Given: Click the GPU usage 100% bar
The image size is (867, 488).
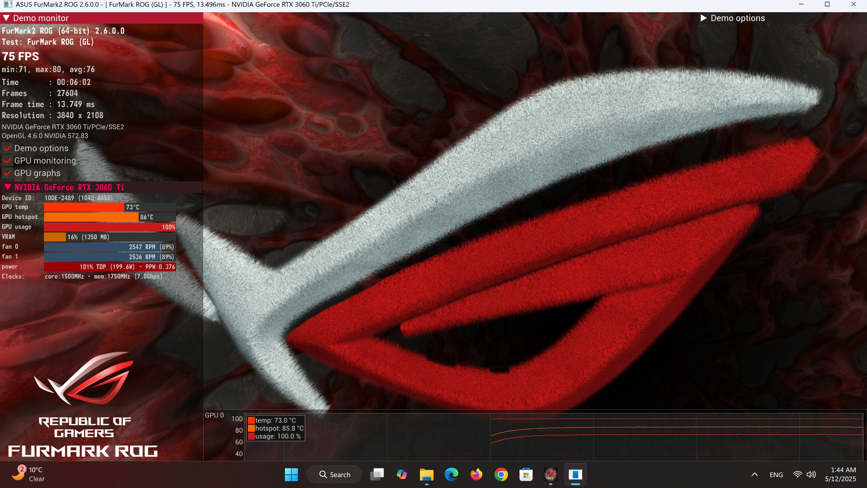Looking at the screenshot, I should (x=110, y=227).
